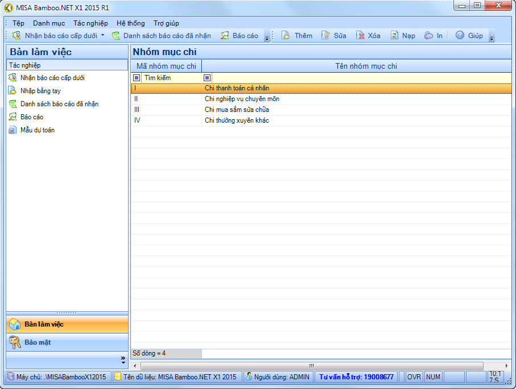Click the MISA Bamboo.NET title bar logo
The width and height of the screenshot is (516, 389).
(9, 7)
